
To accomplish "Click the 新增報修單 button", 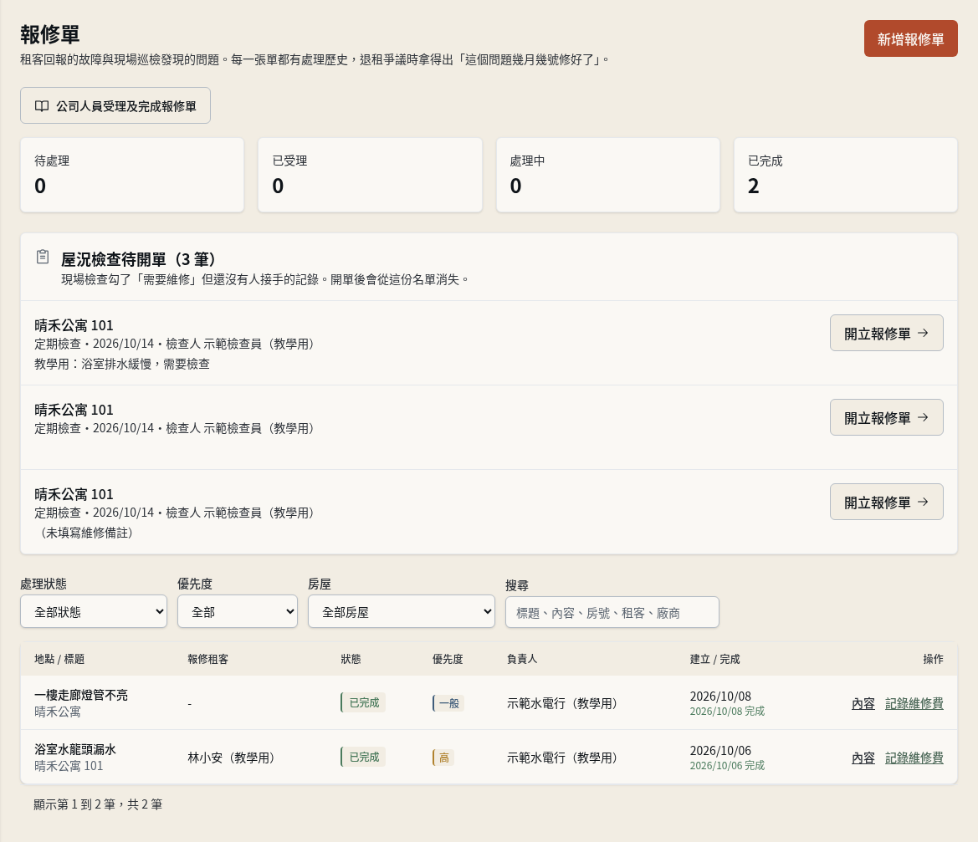I will tap(910, 38).
